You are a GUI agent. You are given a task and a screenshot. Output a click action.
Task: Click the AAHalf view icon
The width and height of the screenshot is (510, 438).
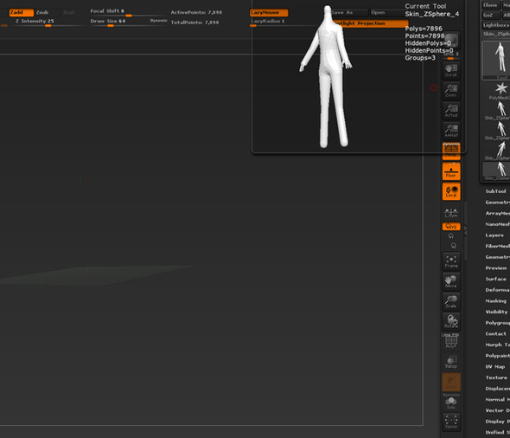(451, 131)
